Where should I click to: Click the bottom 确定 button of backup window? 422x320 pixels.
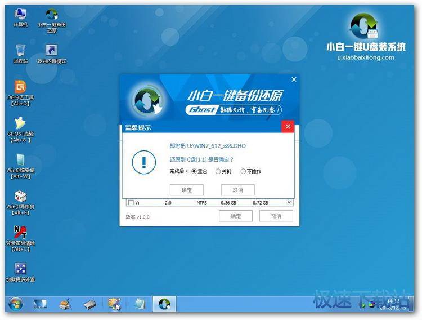click(x=236, y=216)
